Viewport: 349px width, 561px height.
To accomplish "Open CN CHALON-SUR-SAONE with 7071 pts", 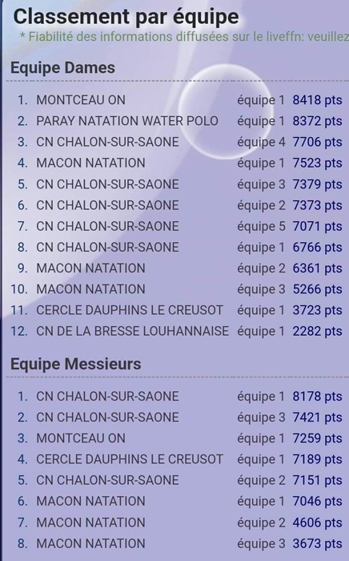I will (107, 226).
